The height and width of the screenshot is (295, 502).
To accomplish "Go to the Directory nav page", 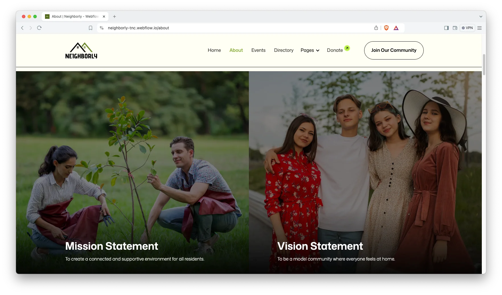I will [284, 50].
